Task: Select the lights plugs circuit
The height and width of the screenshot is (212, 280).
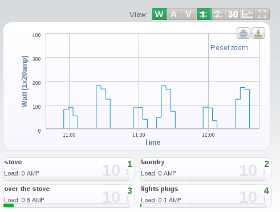Action: tap(206, 196)
